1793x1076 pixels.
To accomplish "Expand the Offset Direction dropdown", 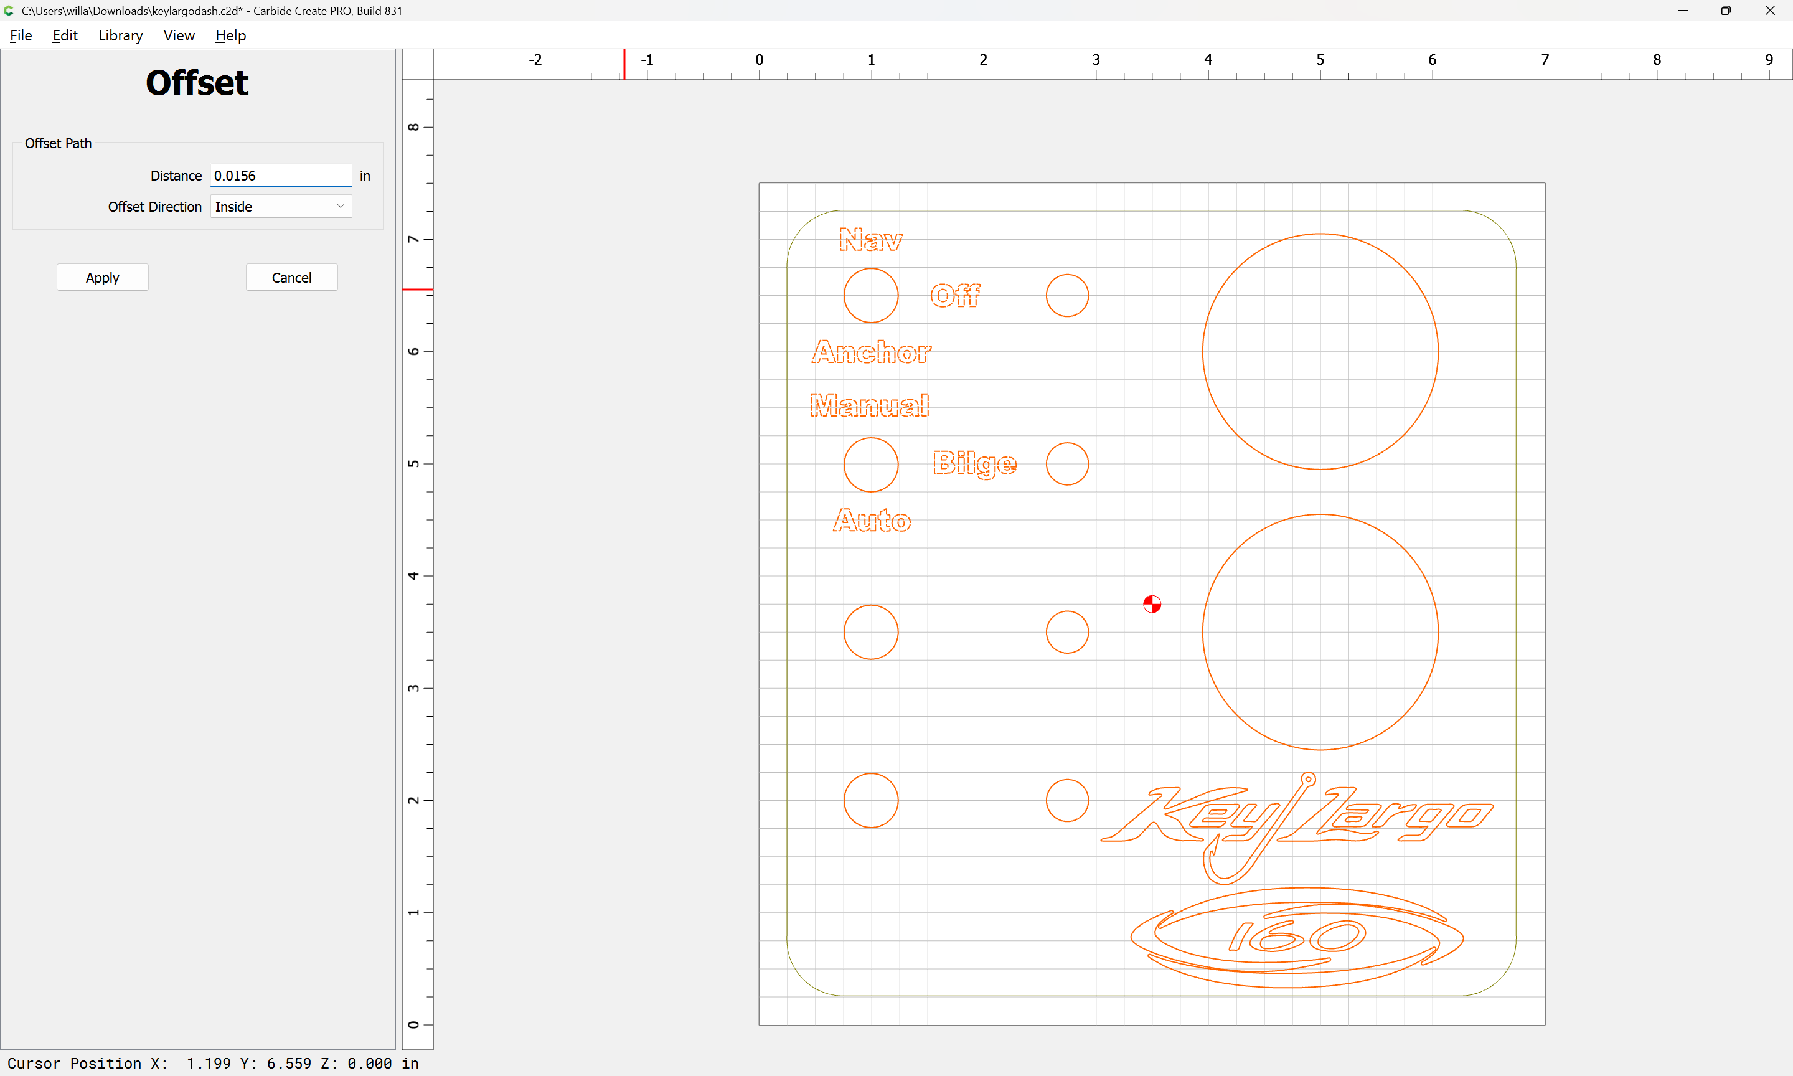I will [281, 207].
